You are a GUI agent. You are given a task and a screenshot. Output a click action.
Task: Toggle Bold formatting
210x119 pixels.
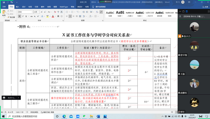click(20, 16)
